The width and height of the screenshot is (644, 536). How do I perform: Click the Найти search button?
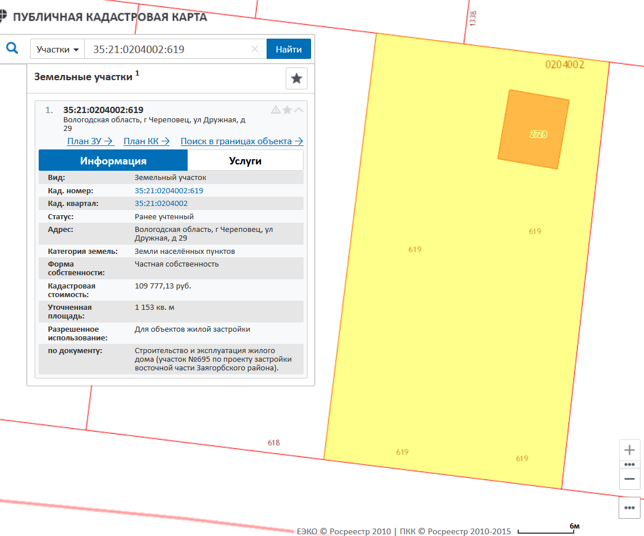coord(289,49)
